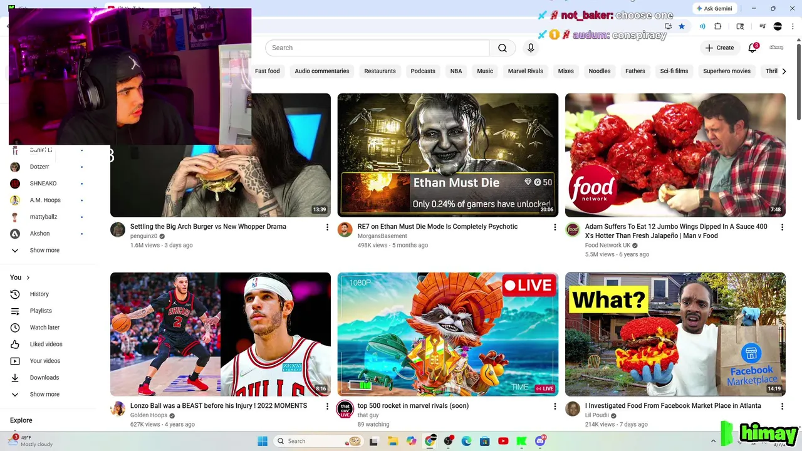Open options menu for Adam Suffers wings video

coord(782,227)
